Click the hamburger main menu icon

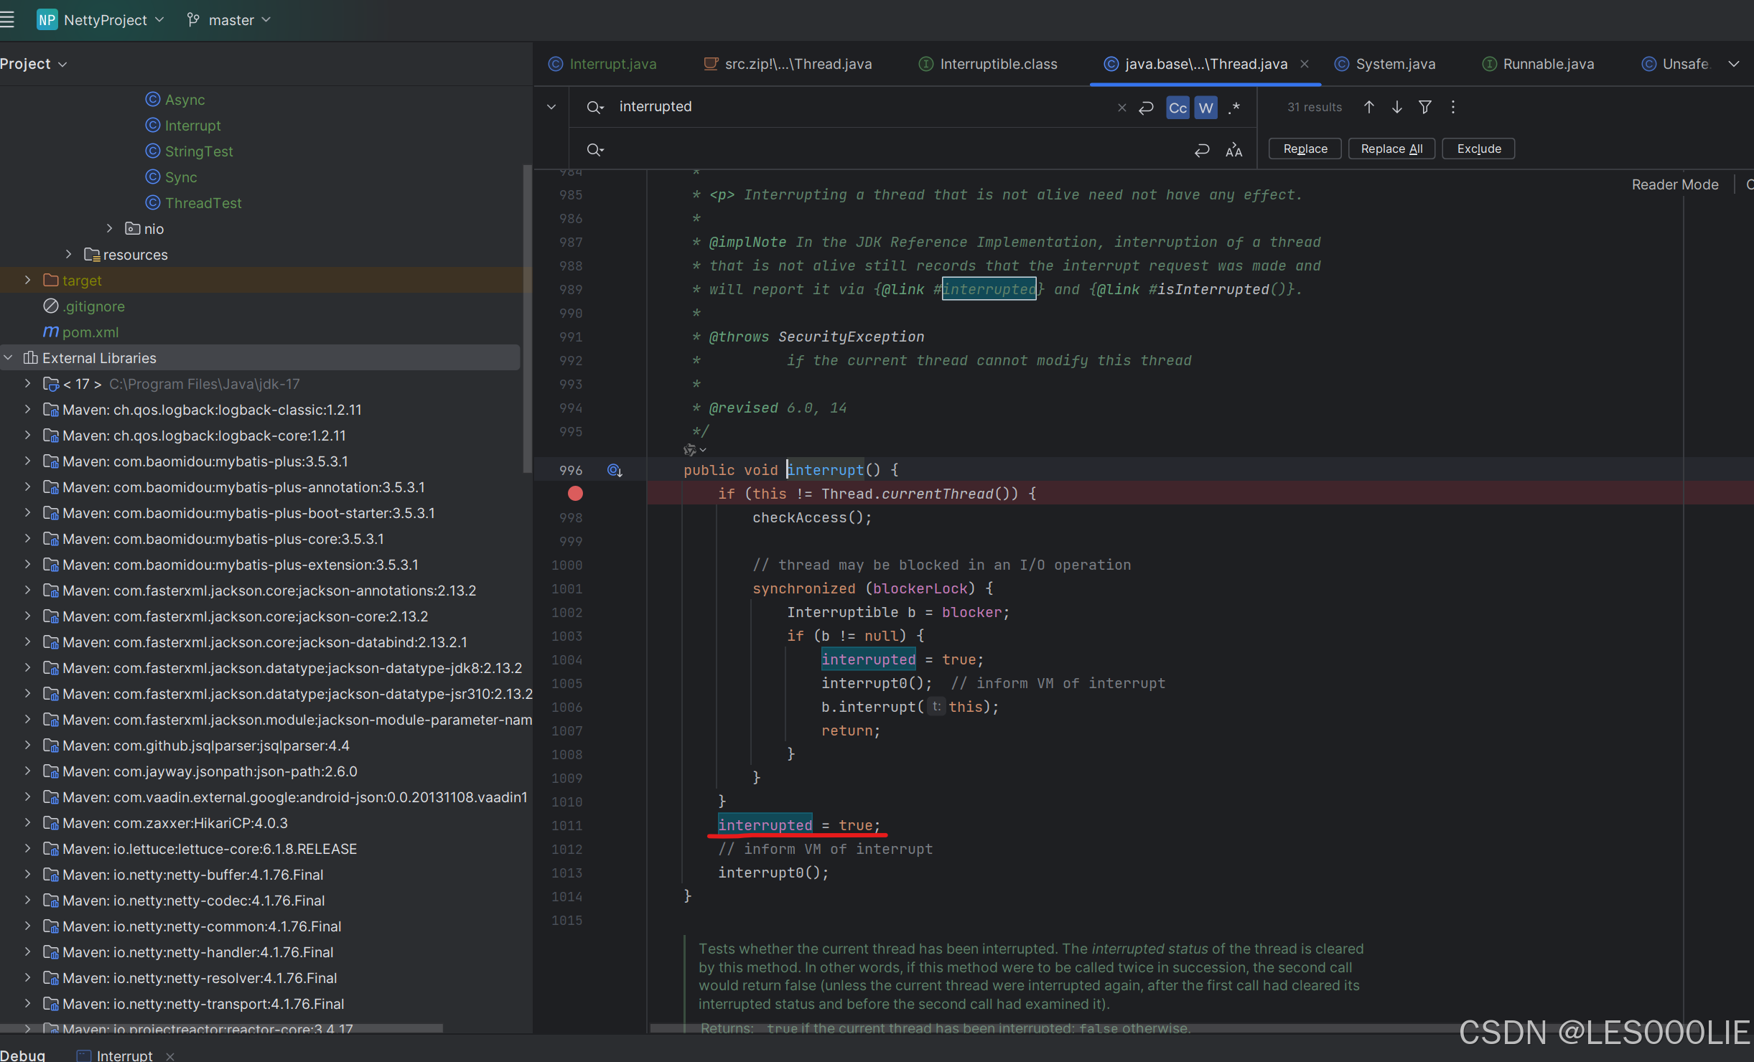coord(8,19)
